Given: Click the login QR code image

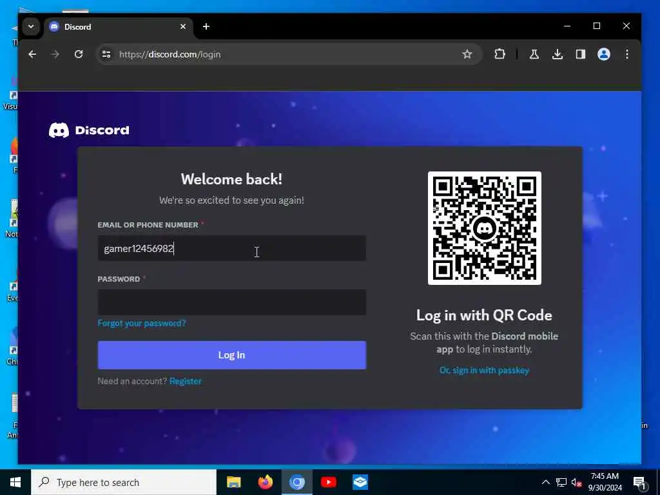Looking at the screenshot, I should (485, 228).
